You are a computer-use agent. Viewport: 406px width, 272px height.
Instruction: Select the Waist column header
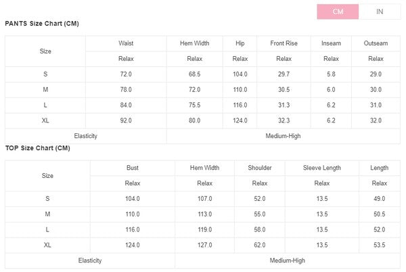click(125, 43)
